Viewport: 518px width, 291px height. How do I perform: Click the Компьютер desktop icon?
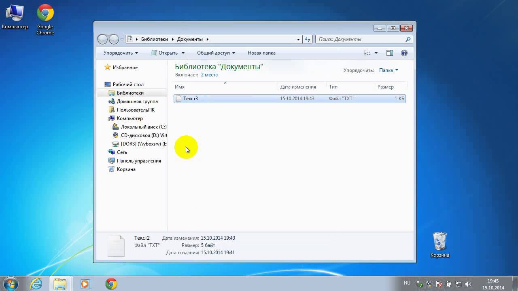click(x=15, y=17)
